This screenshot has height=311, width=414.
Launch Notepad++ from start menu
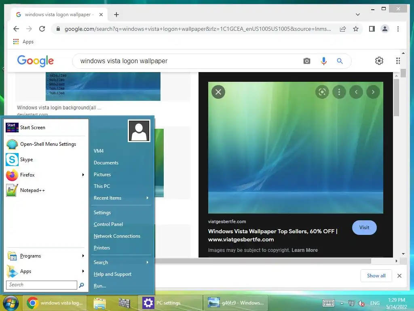(46, 190)
